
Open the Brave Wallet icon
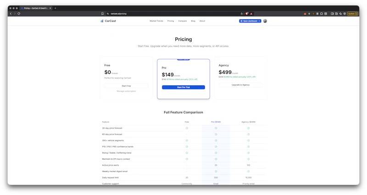(336, 14)
